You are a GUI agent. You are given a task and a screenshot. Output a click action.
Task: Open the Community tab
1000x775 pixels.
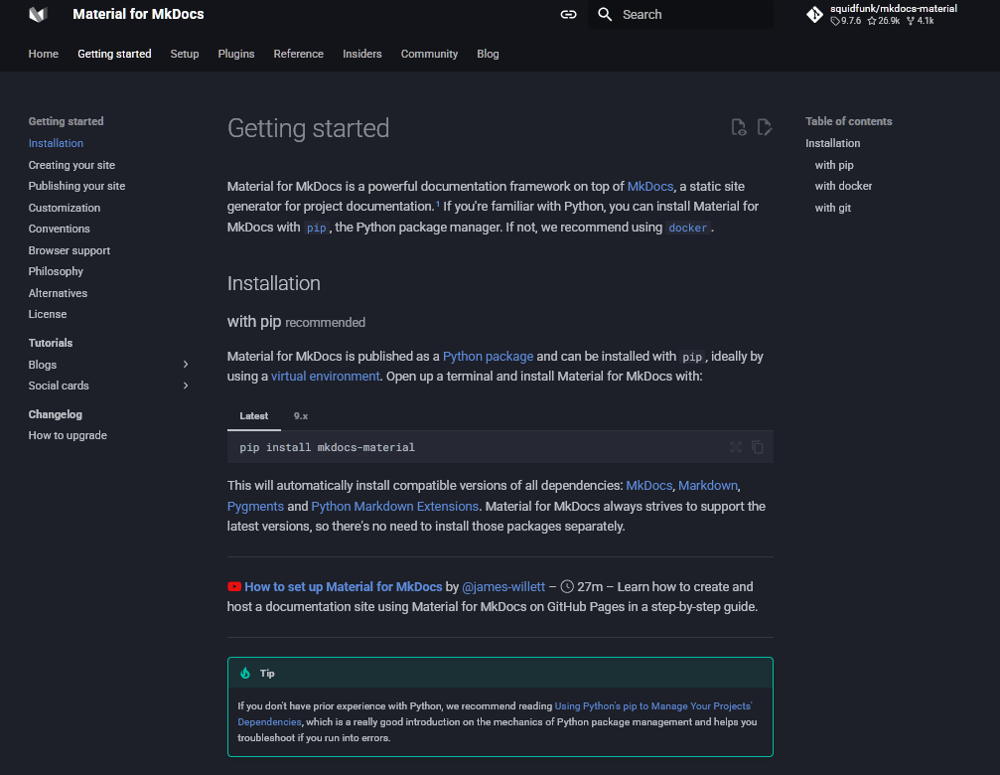tap(429, 54)
